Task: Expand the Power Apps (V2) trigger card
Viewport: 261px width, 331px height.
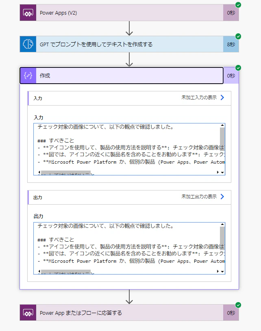Action: 129,13
